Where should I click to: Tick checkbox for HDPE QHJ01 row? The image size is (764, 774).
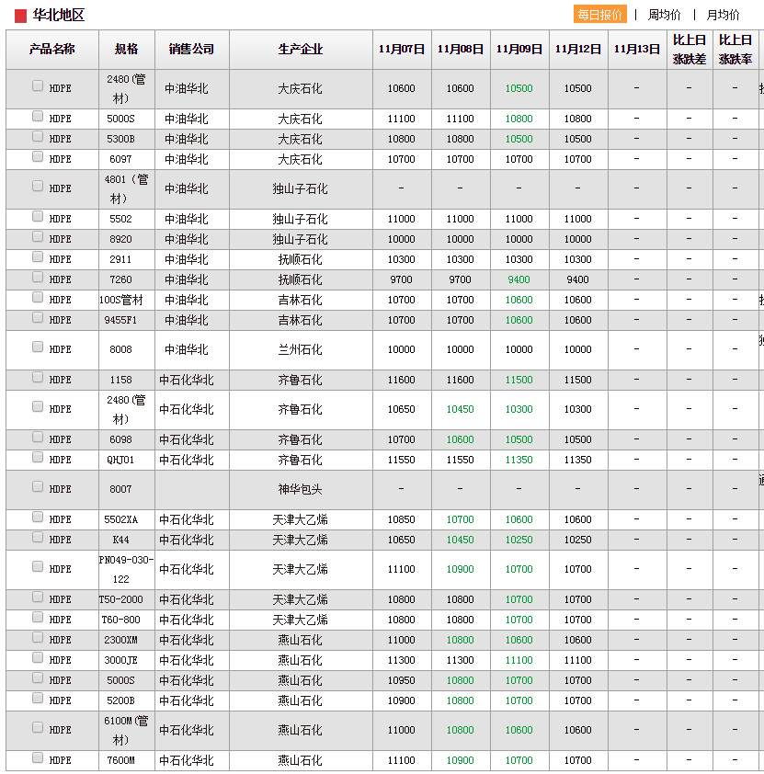click(38, 457)
